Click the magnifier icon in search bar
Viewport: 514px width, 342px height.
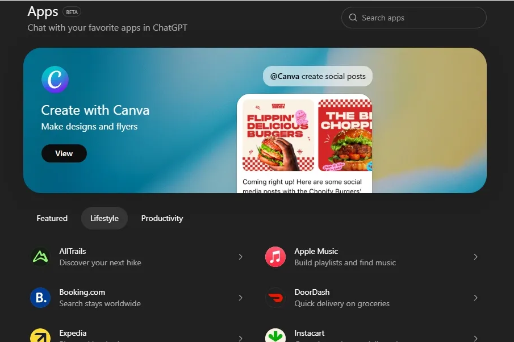pyautogui.click(x=353, y=18)
